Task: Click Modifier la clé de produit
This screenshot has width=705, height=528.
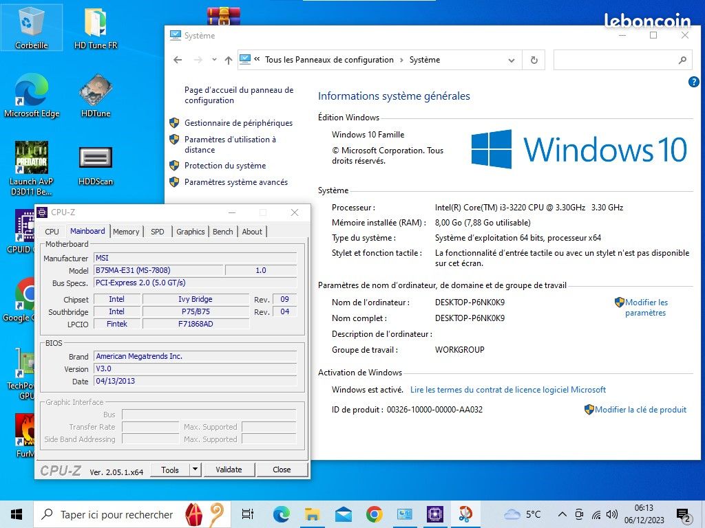Action: click(640, 410)
